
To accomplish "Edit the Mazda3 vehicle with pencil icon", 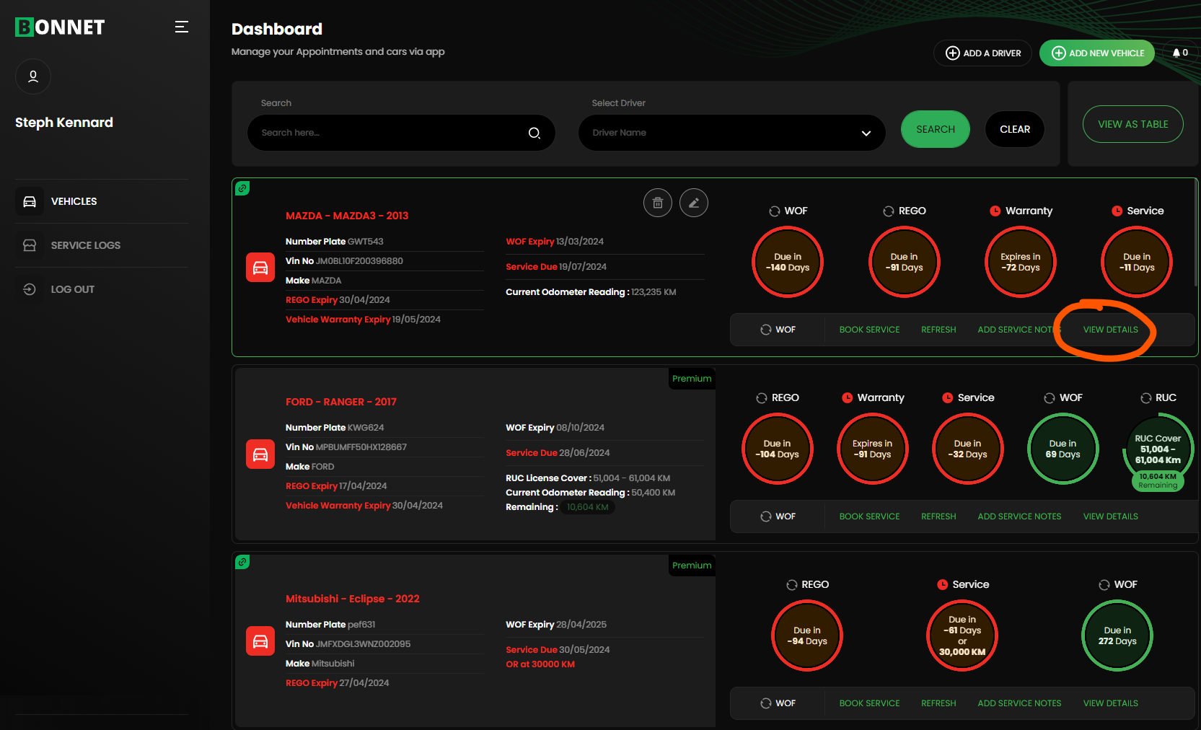I will coord(694,203).
